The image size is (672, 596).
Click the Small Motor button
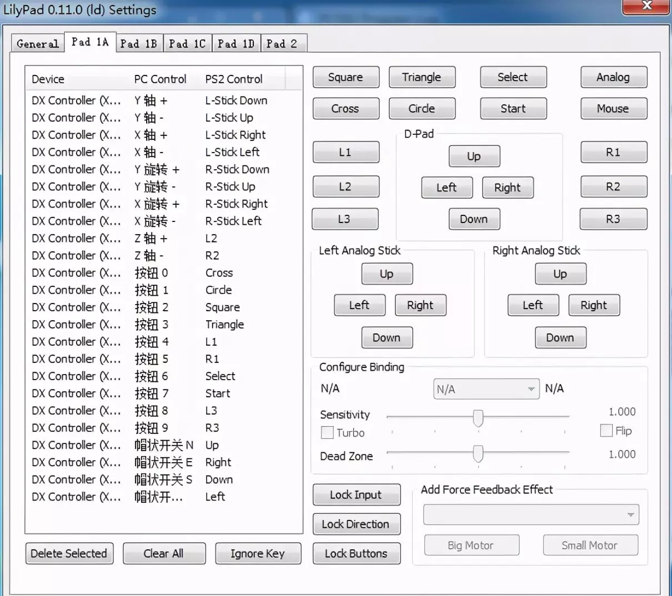(x=590, y=545)
